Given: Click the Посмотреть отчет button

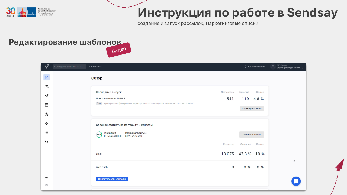Looking at the screenshot, I should point(252,109).
